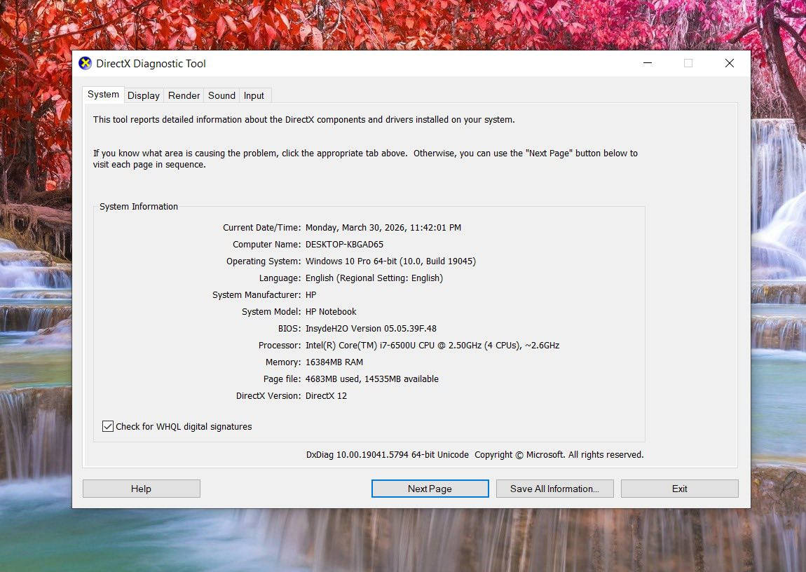
Task: Minimize the DirectX Diagnostic Tool window
Action: 647,63
